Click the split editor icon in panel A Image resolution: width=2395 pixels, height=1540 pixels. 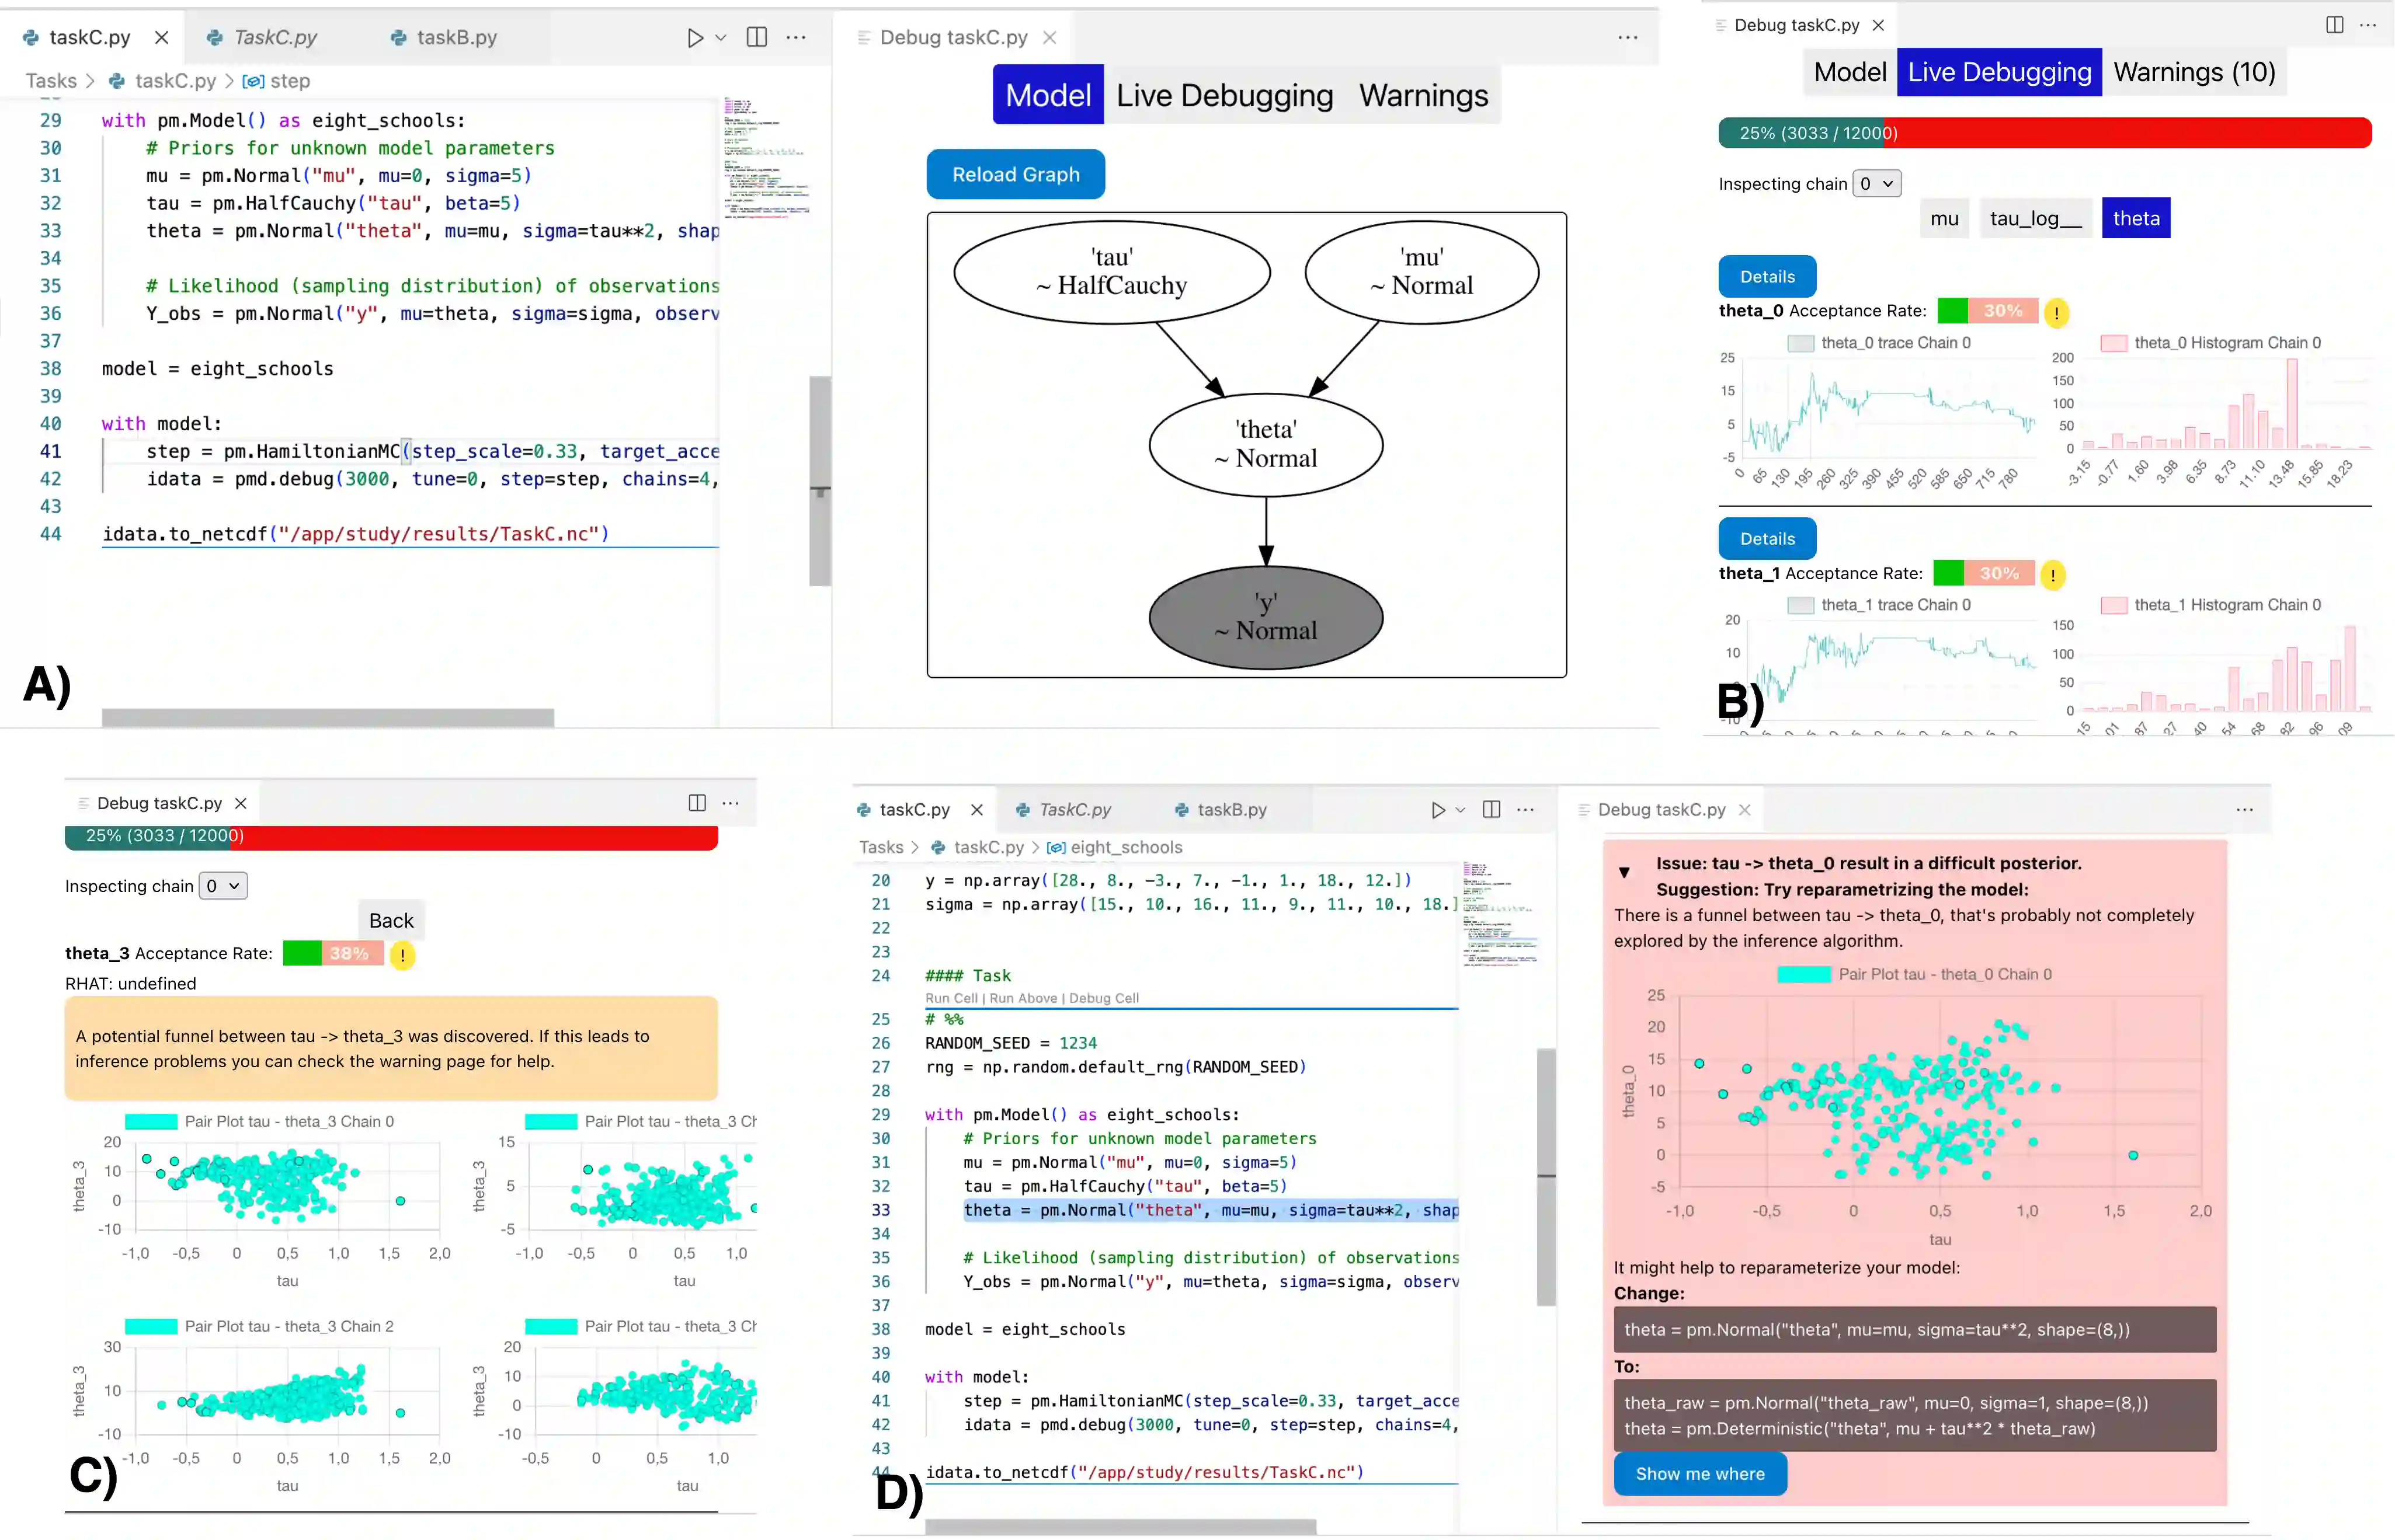(x=757, y=38)
